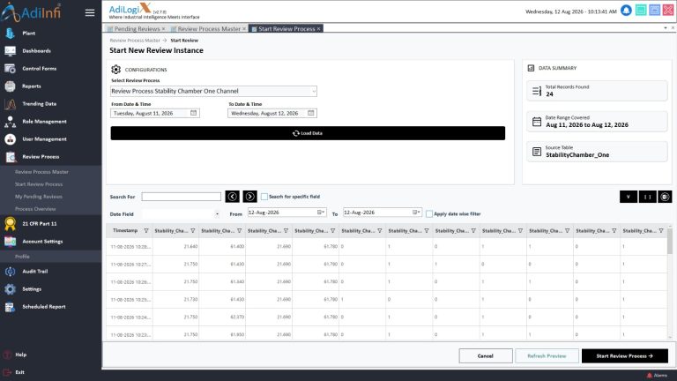Click the Alarms status bar icon
Screen dimensions: 677x381
[649, 376]
